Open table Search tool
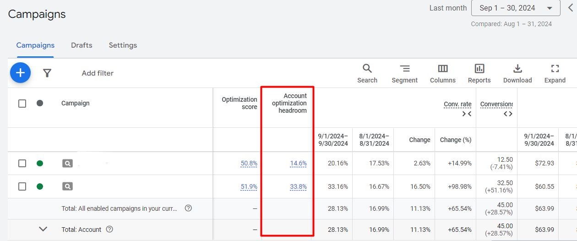Screen dimensions: 577x241 tap(367, 73)
